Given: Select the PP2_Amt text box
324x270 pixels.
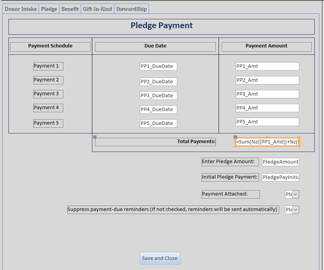Looking at the screenshot, I should pos(267,80).
